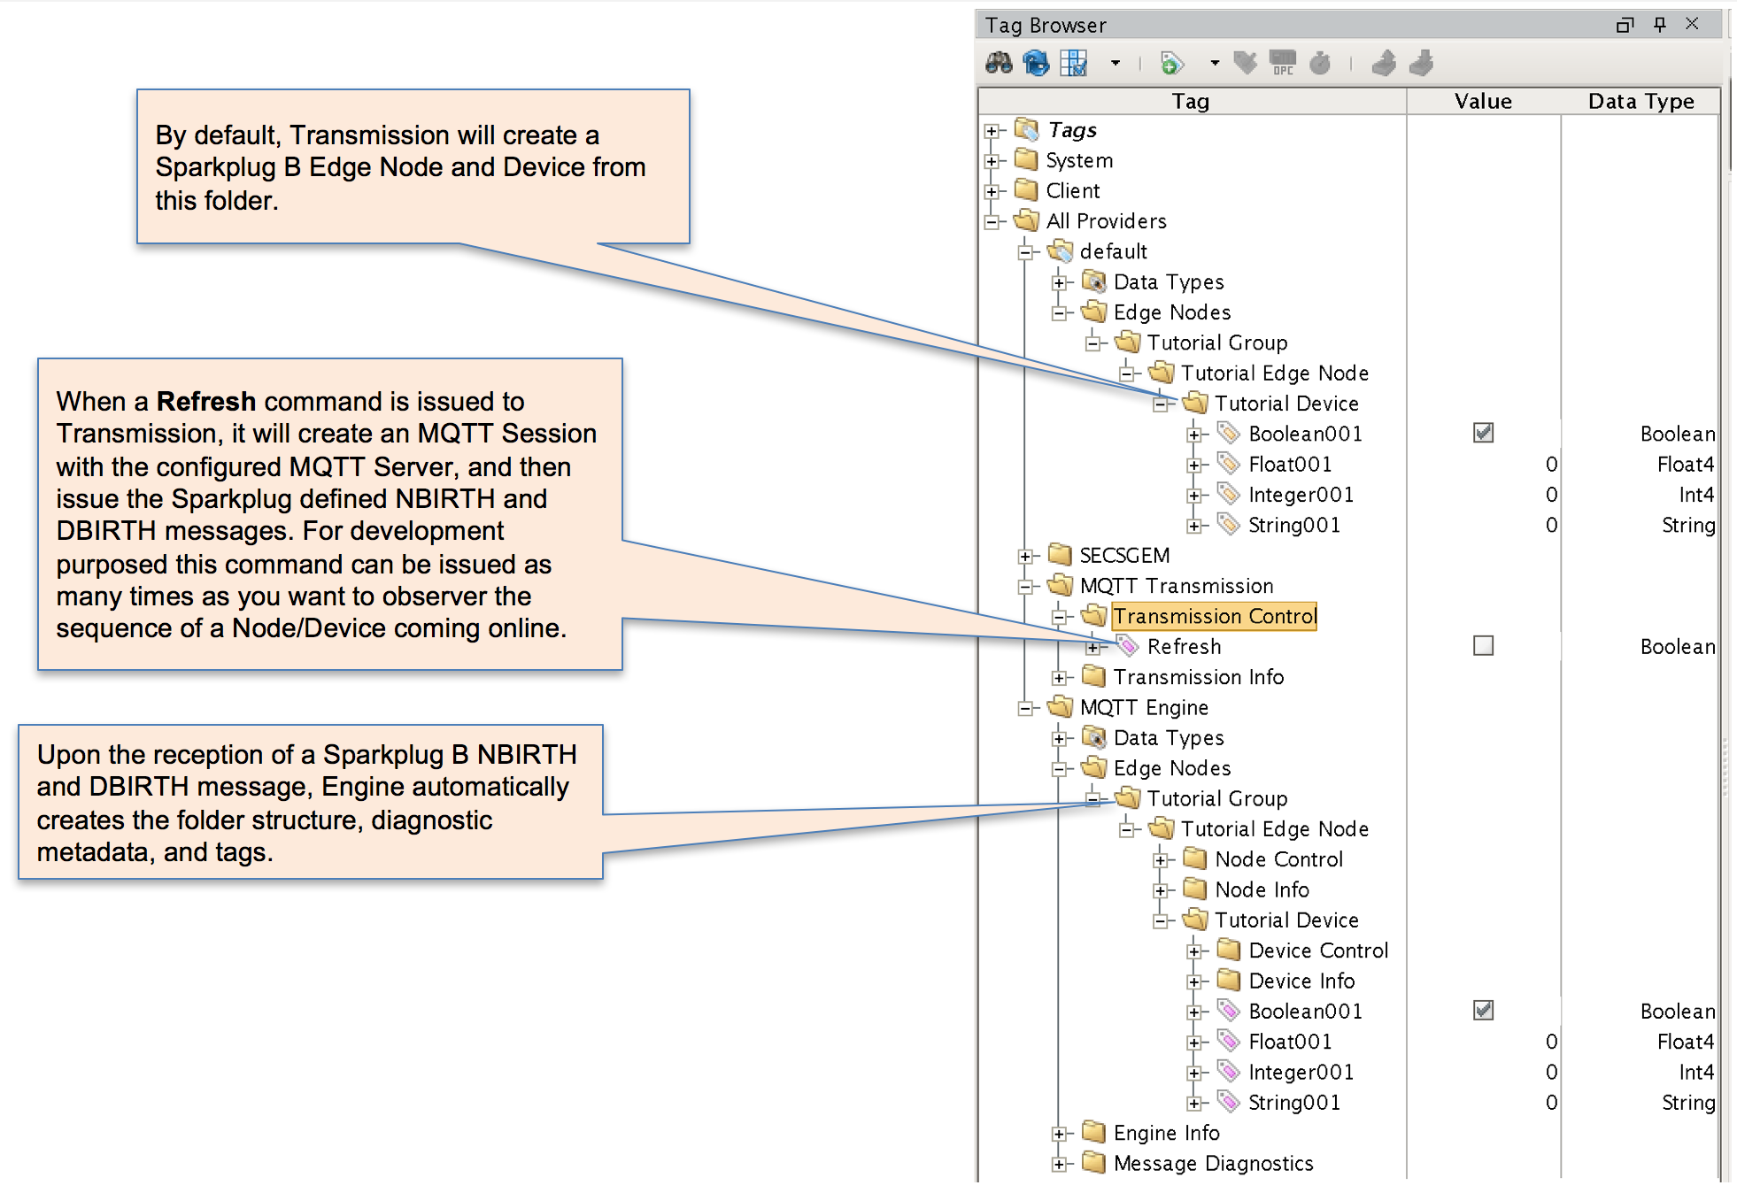Expand the Client folder
The image size is (1737, 1193).
[992, 191]
